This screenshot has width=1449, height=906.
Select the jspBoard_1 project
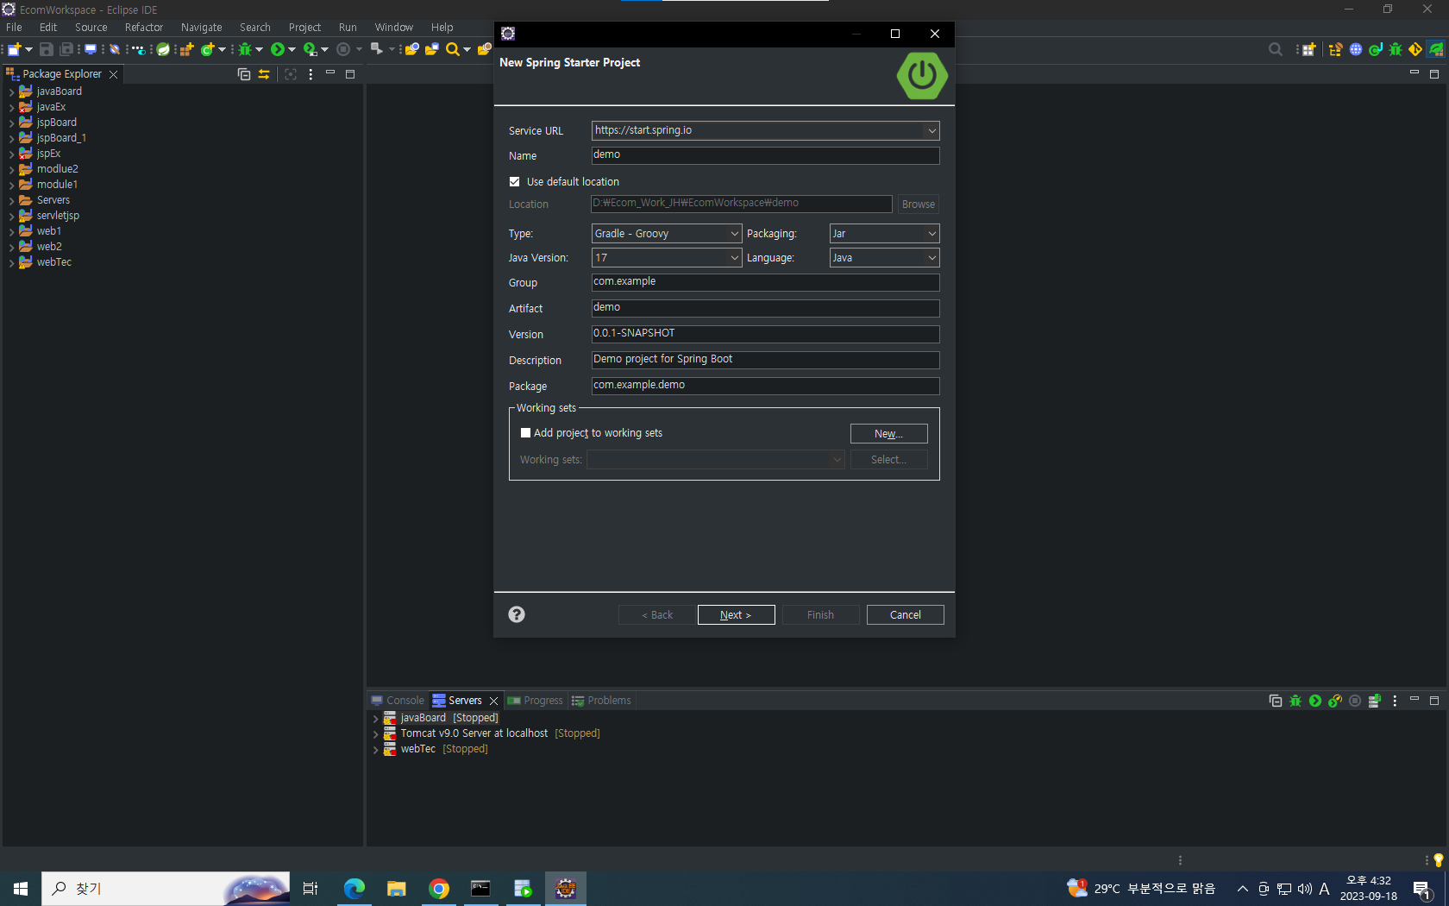coord(61,138)
